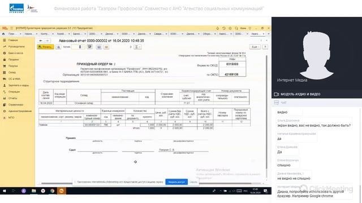Click the 1C home page icon
This screenshot has width=362, height=203.
click(x=3, y=34)
